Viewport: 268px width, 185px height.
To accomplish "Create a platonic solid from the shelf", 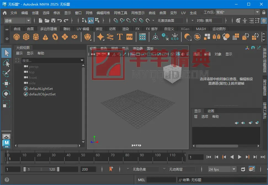I will 88,37.
